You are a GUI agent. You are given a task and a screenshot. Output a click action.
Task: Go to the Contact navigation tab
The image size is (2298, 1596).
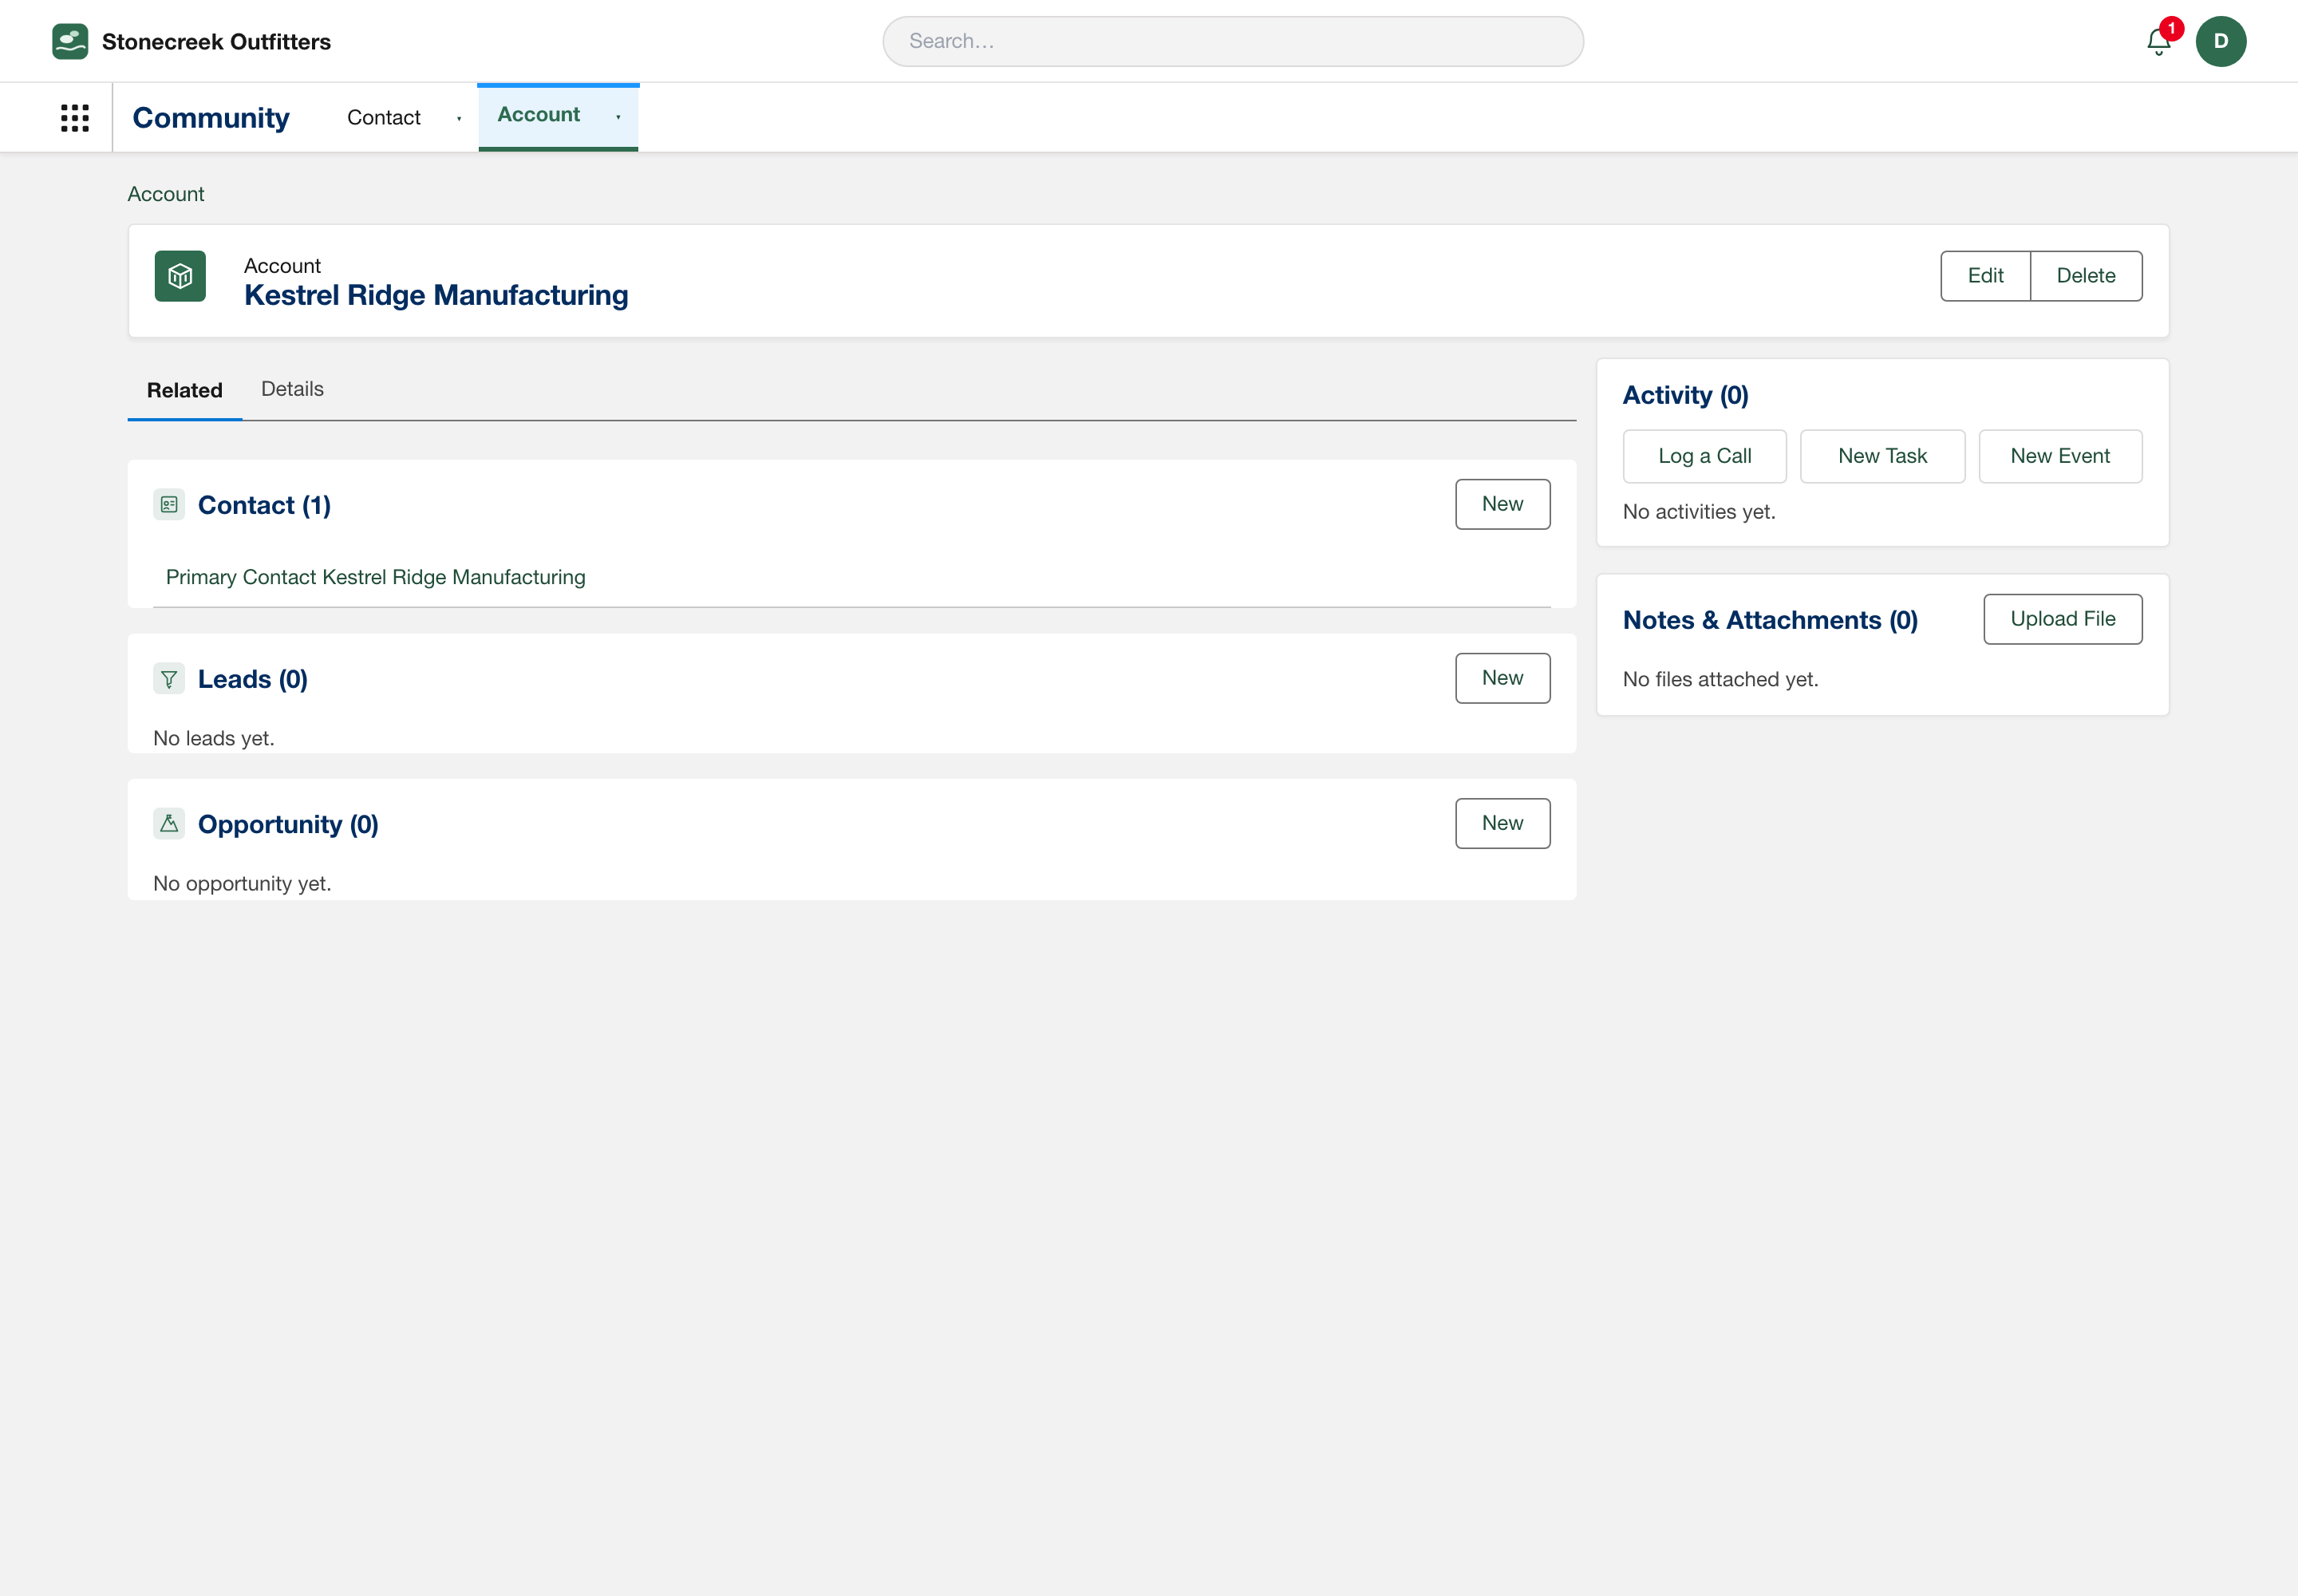[x=384, y=118]
